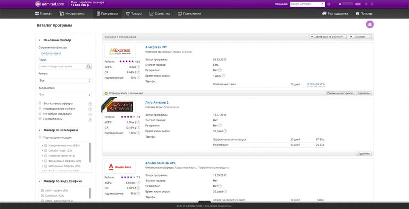Open CR help icon for Aliexpress INT
The width and height of the screenshot is (409, 209).
coord(138,72)
